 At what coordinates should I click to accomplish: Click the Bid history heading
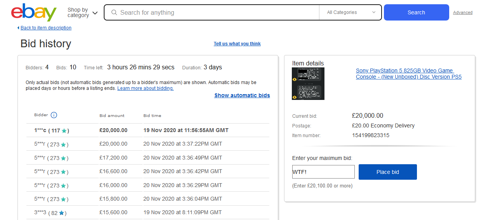pos(46,44)
